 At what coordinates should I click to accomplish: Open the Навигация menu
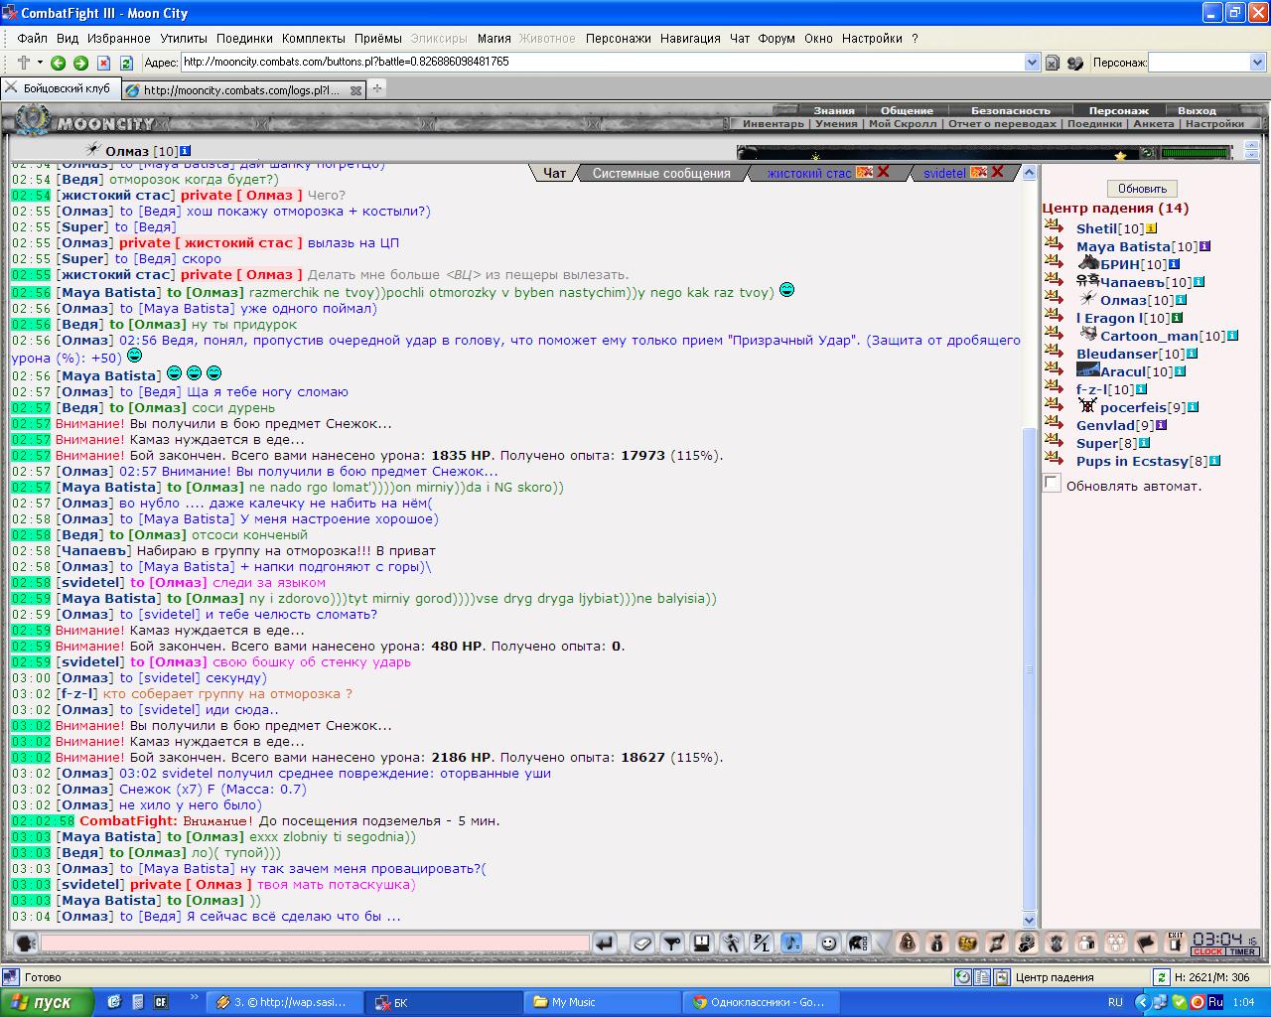click(x=690, y=38)
